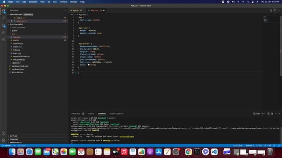This screenshot has width=282, height=158.
Task: Open README.md in the file tree
Action: [x=18, y=72]
